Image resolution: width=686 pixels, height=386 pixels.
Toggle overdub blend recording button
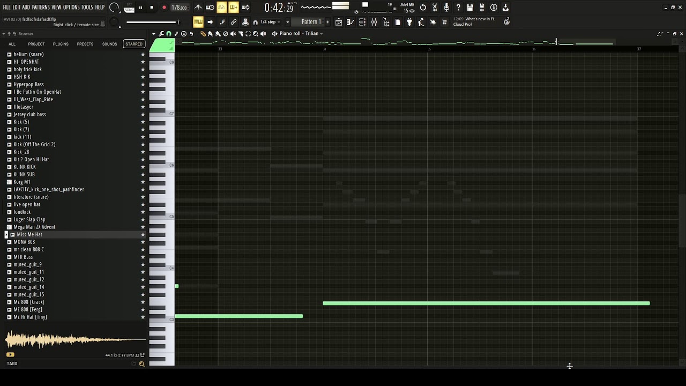pyautogui.click(x=234, y=8)
